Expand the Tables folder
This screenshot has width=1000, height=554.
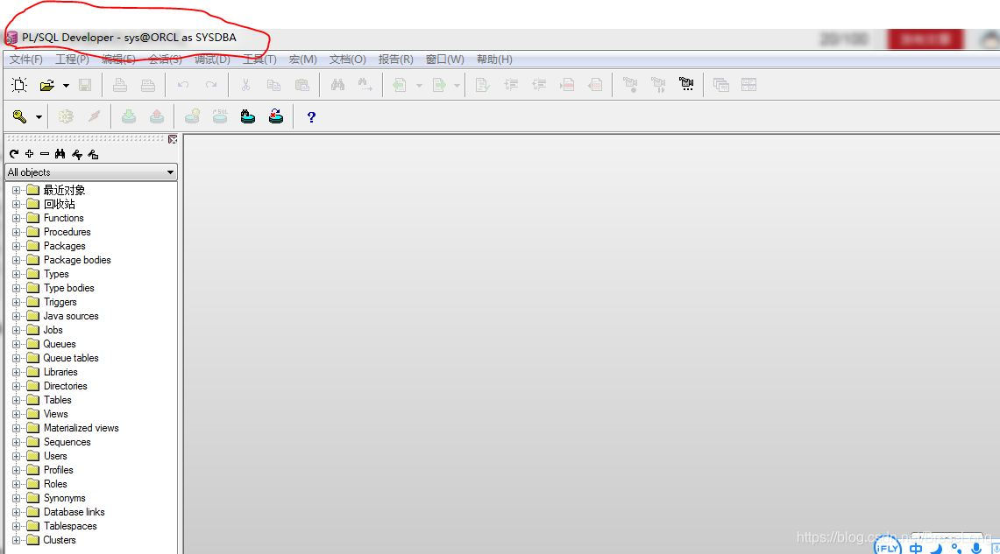click(17, 401)
